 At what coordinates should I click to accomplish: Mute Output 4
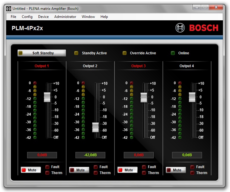pos(176,170)
